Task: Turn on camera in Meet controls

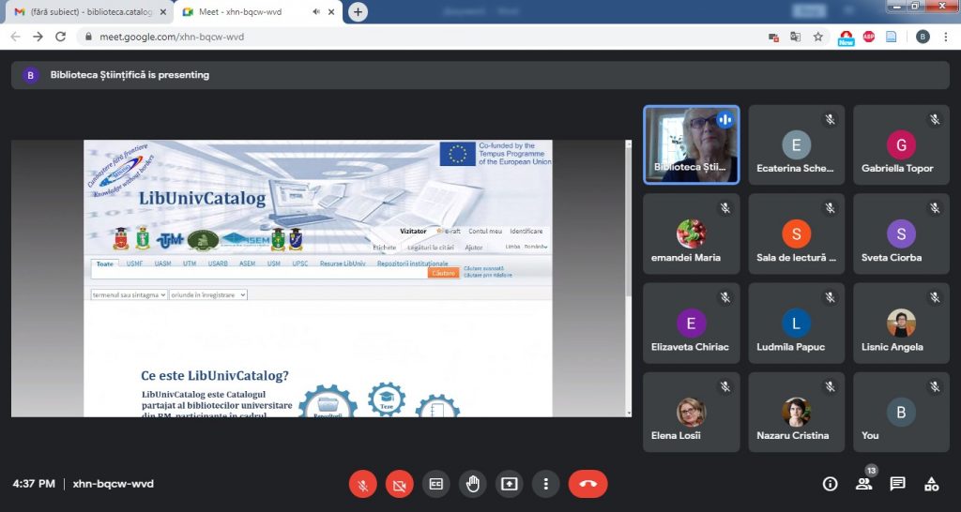Action: 400,484
